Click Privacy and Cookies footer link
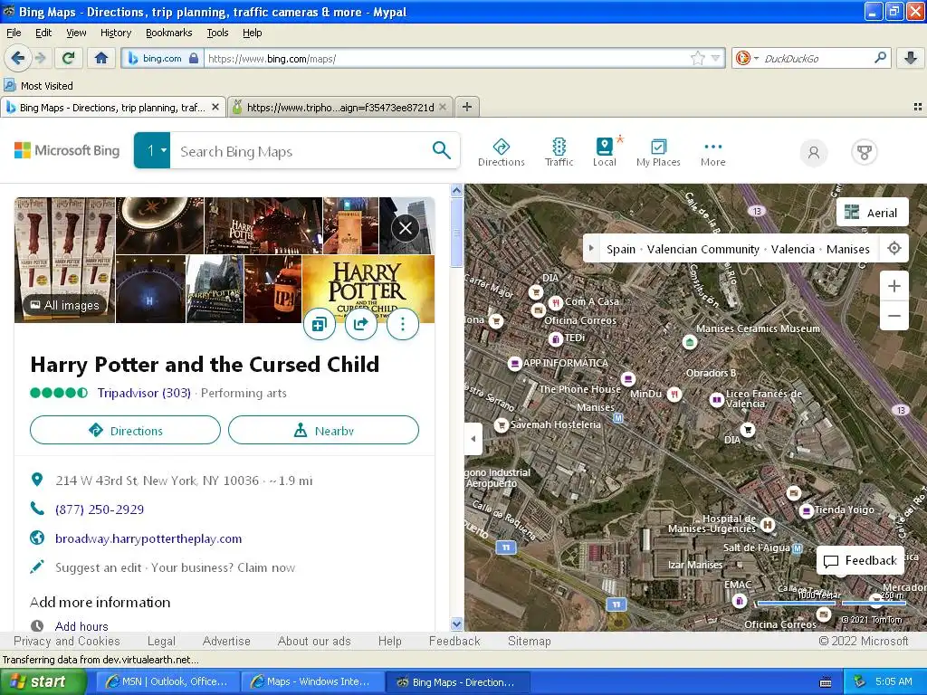Image resolution: width=927 pixels, height=695 pixels. [x=67, y=641]
